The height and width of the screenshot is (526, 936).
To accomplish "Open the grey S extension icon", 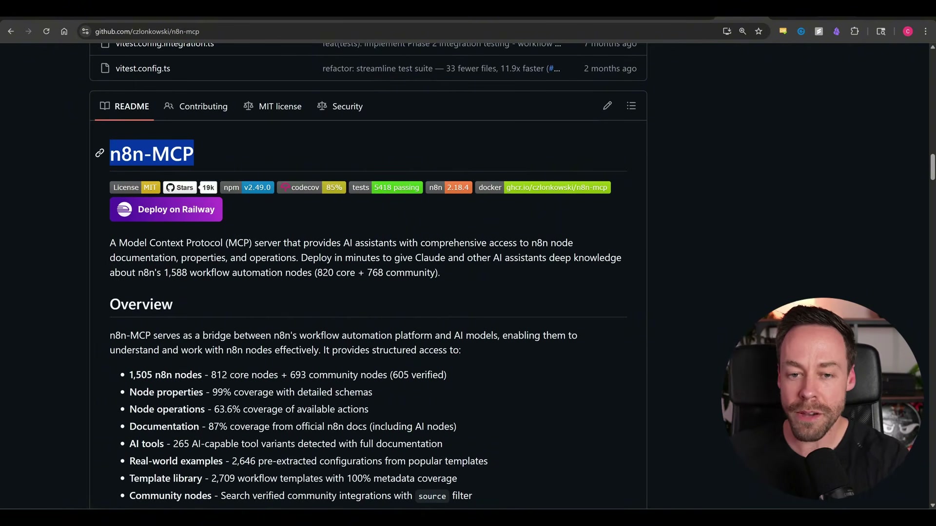I will click(819, 31).
